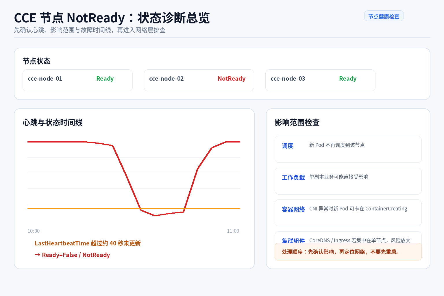Select the cce-node-01 node card
Image resolution: width=444 pixels, height=296 pixels.
coord(77,80)
